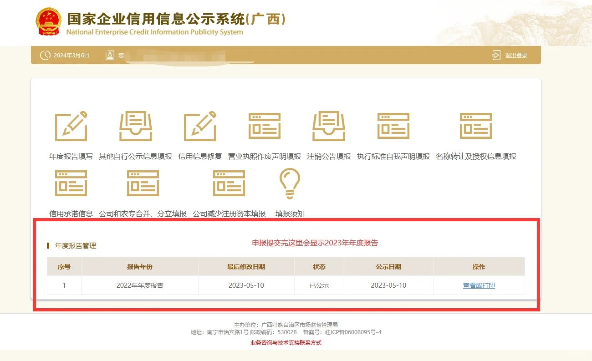Open the 公司减少注册资本填报 icon

[229, 183]
